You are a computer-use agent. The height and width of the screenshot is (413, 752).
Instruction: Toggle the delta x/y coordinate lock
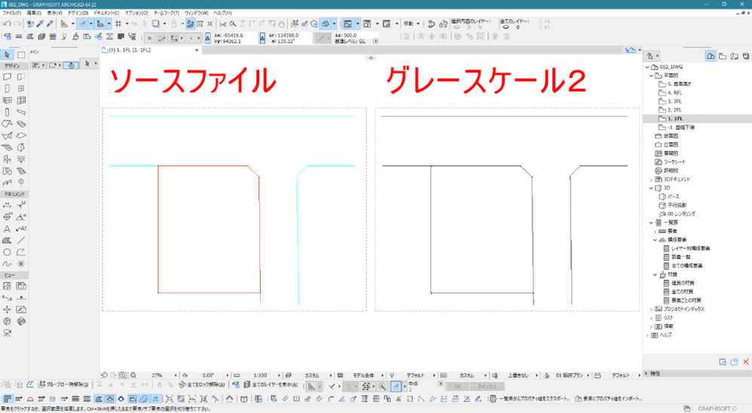click(208, 38)
